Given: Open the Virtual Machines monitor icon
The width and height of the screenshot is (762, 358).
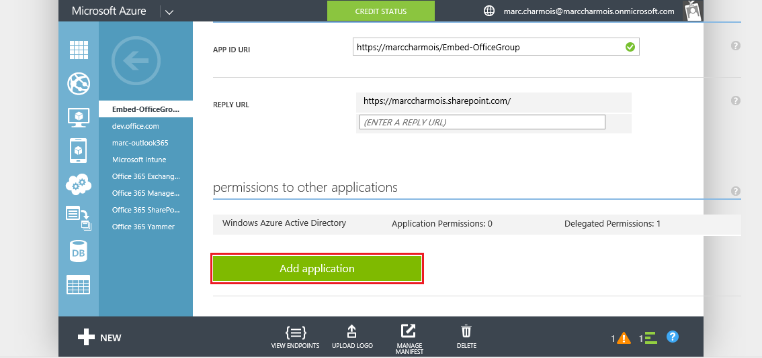Looking at the screenshot, I should (79, 117).
